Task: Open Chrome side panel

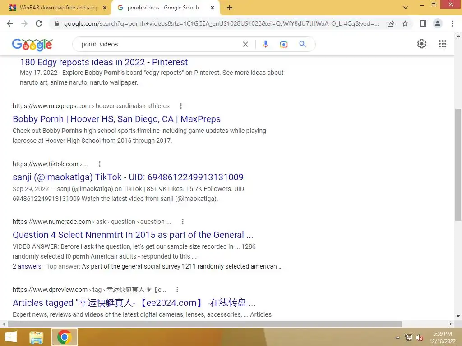Action: [x=423, y=23]
